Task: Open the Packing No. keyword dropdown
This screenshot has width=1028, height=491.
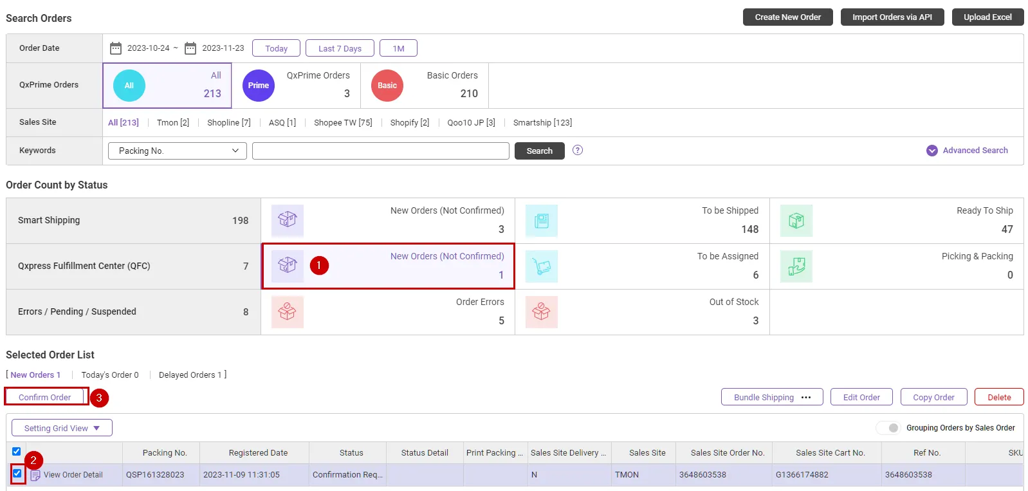Action: [x=178, y=151]
